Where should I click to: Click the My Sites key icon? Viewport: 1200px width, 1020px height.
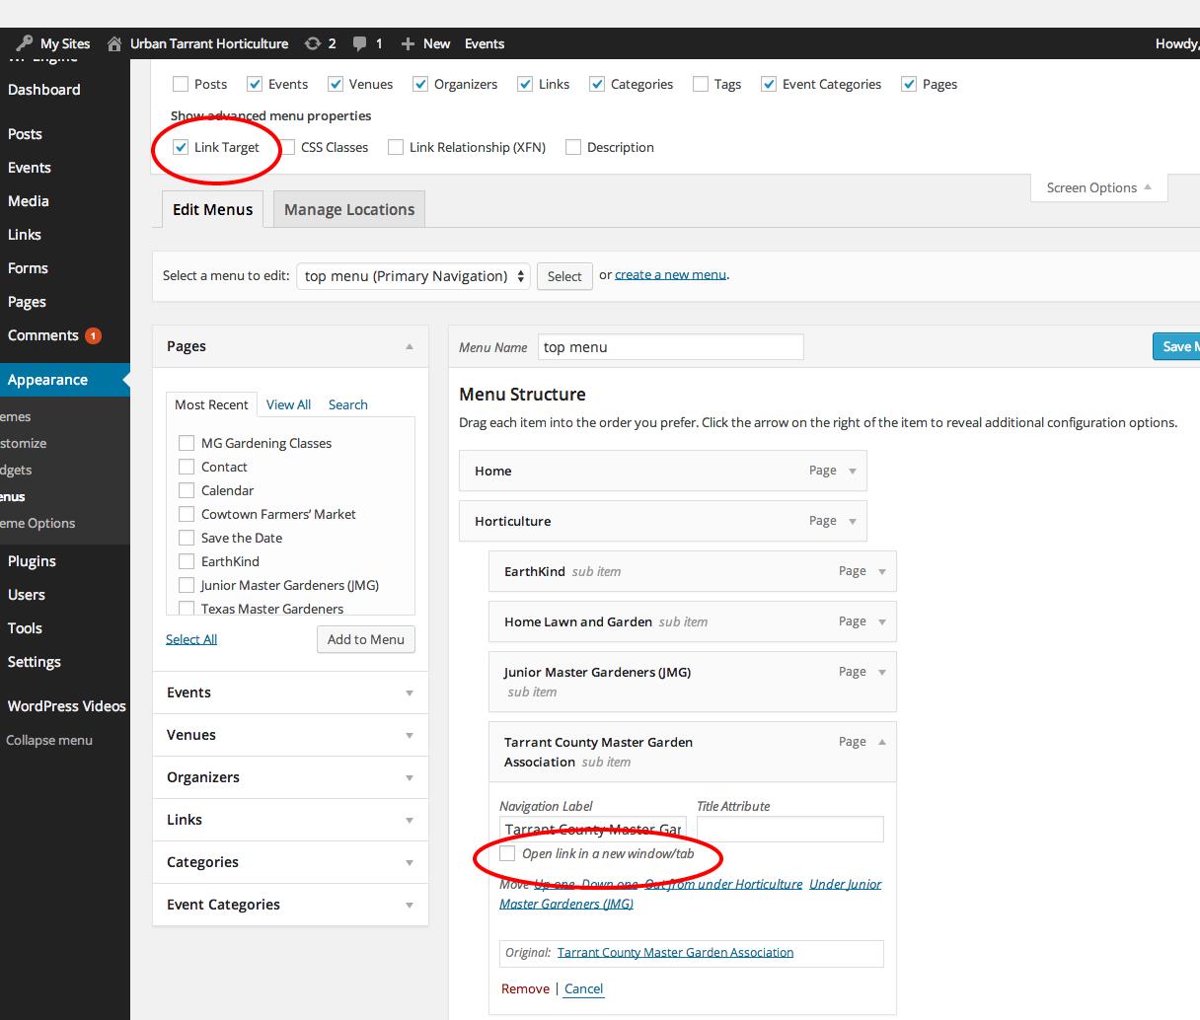(25, 43)
